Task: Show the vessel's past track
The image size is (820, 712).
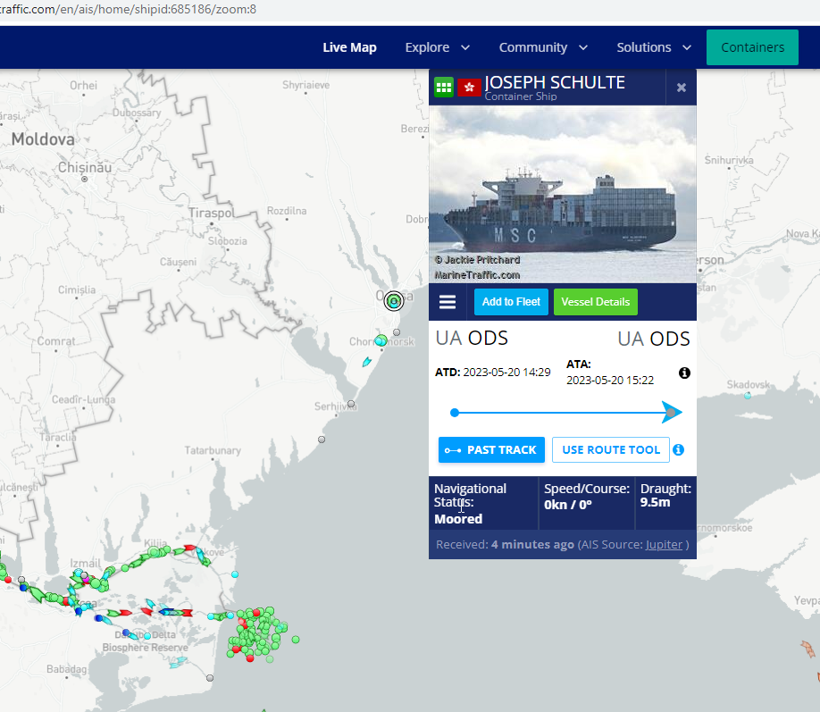Action: pos(491,450)
